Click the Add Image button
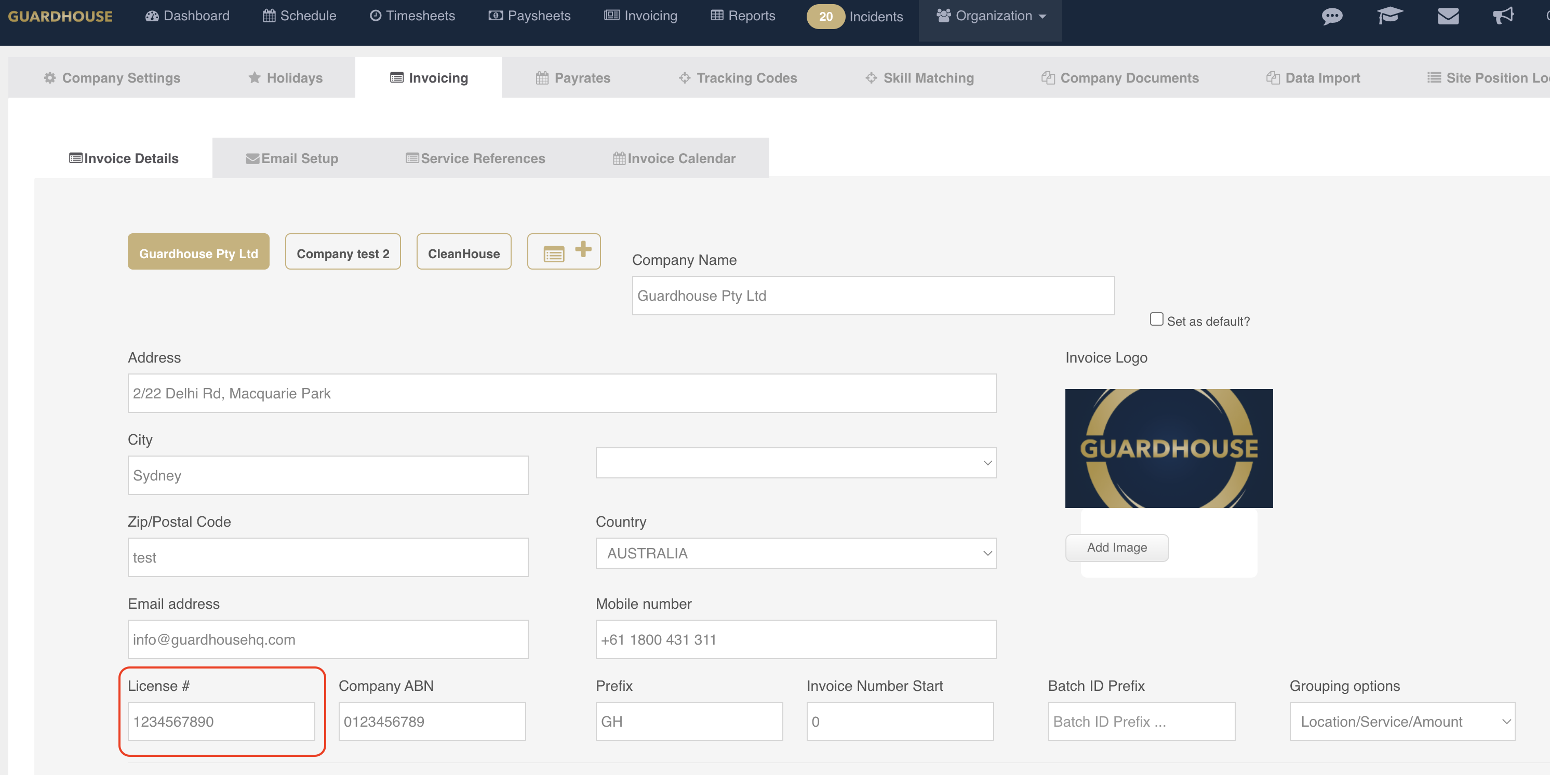The image size is (1550, 775). pyautogui.click(x=1116, y=547)
